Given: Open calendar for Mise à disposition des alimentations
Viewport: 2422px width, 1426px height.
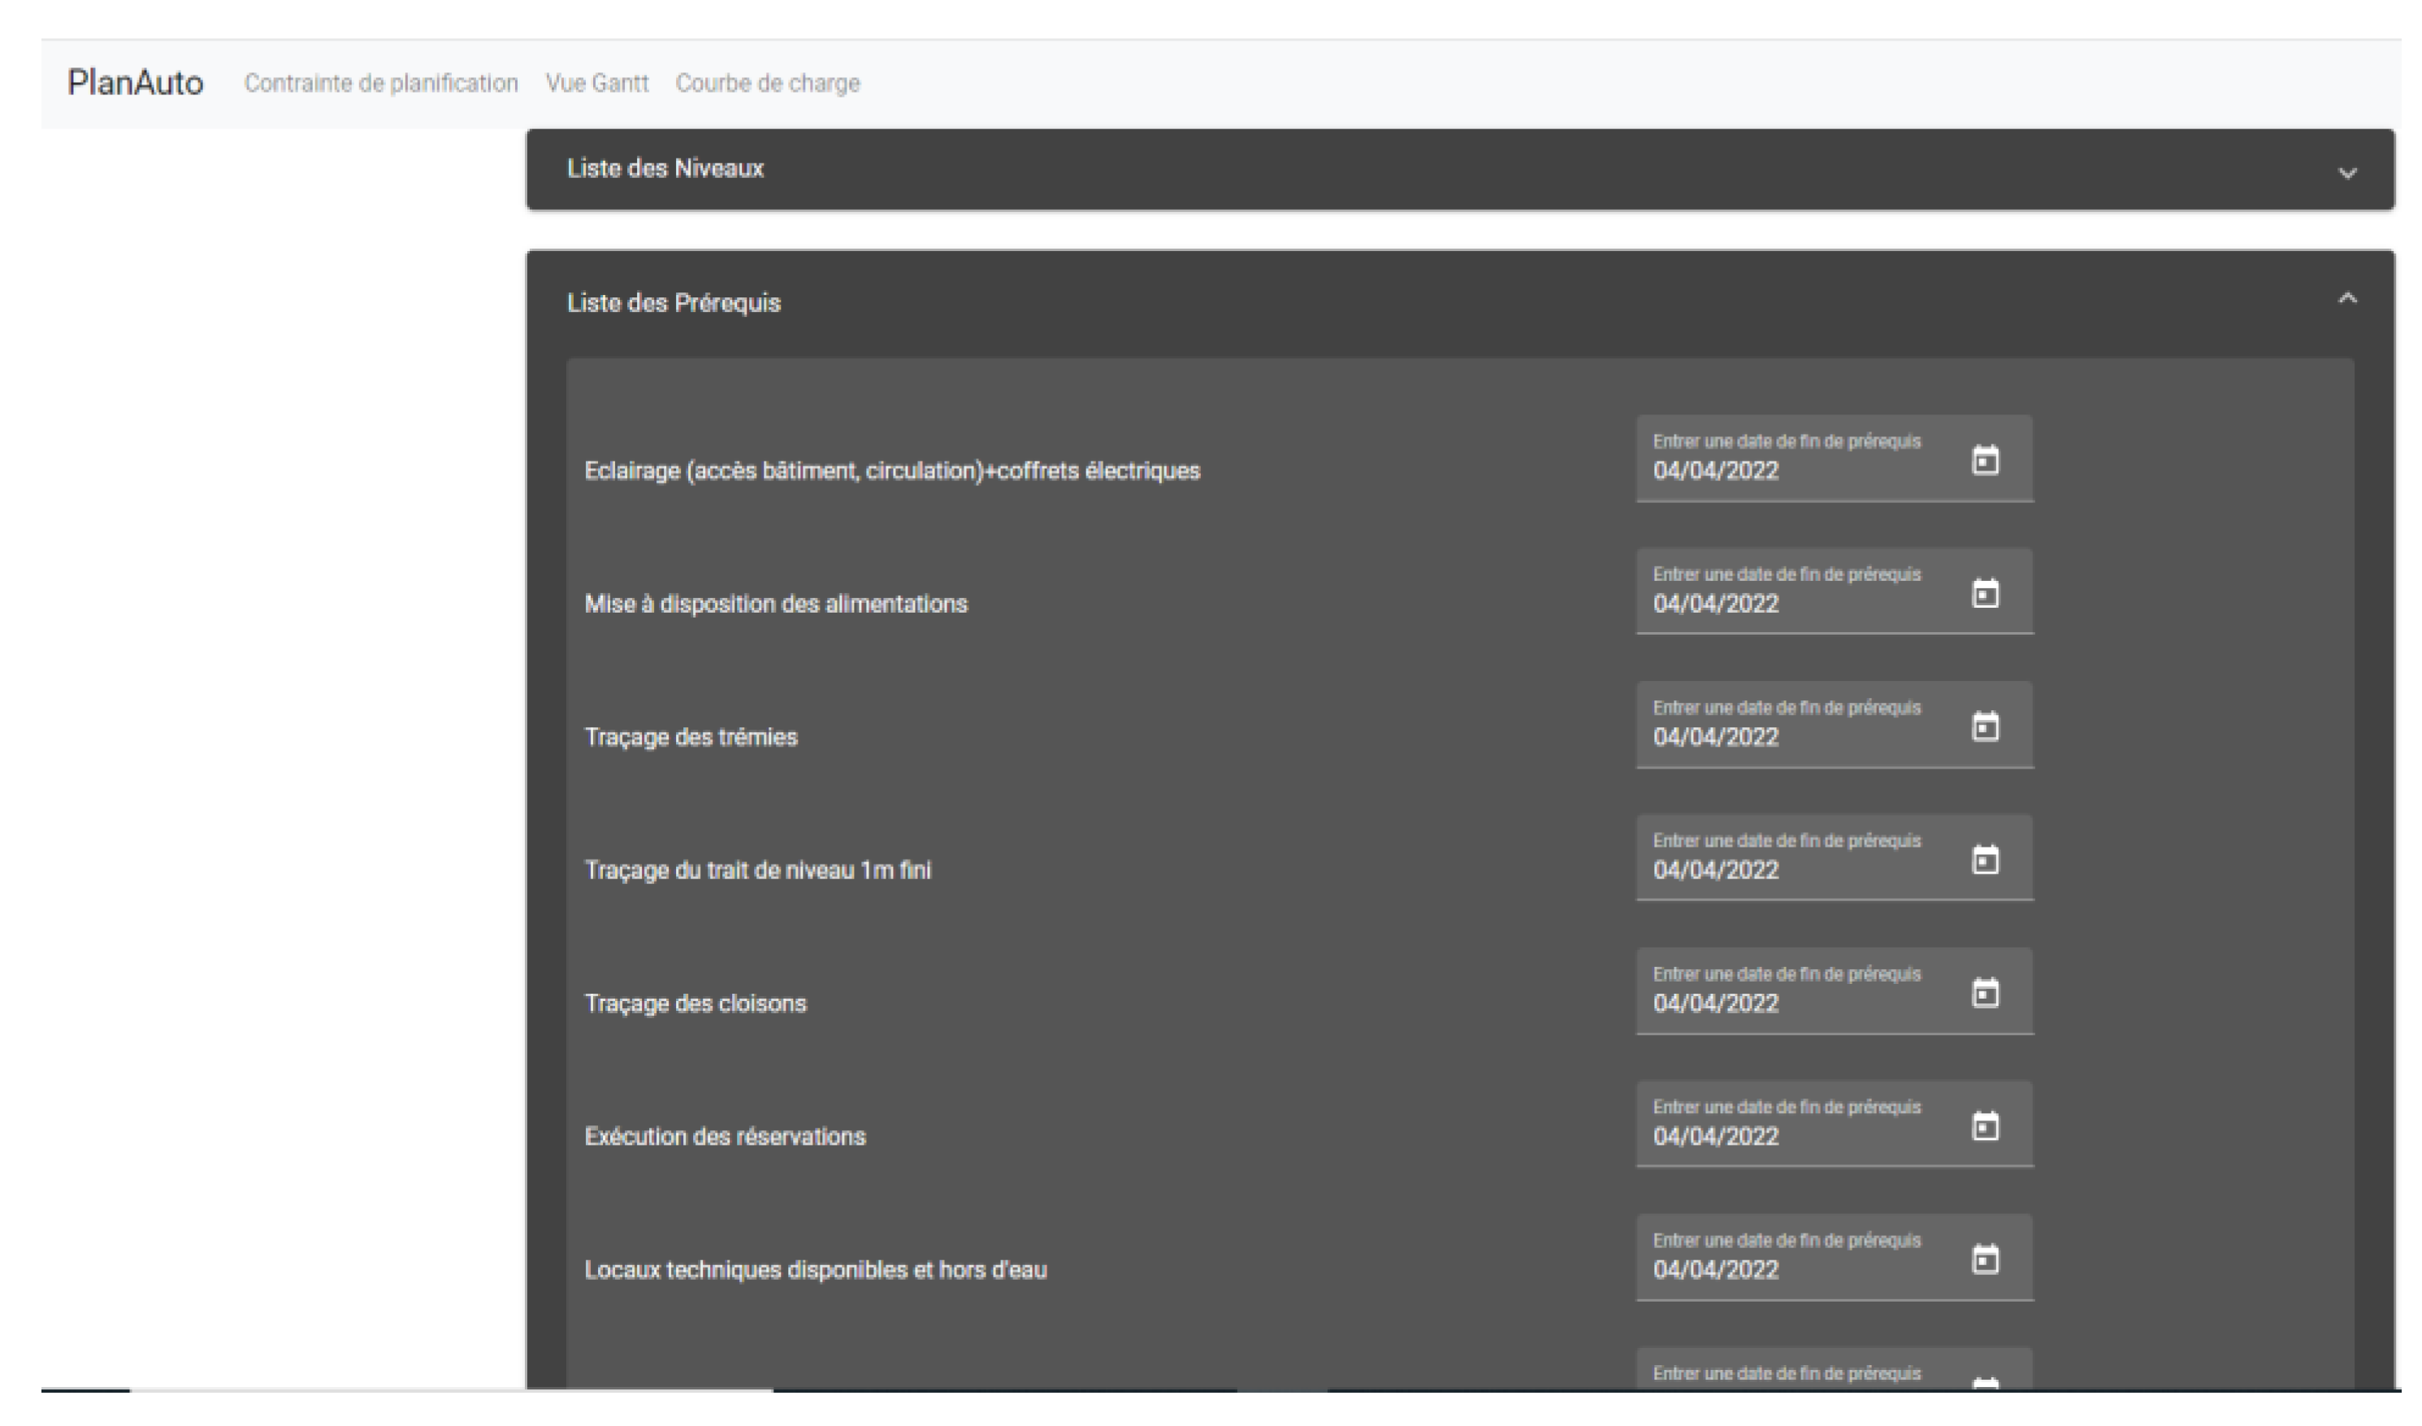Looking at the screenshot, I should click(1986, 594).
